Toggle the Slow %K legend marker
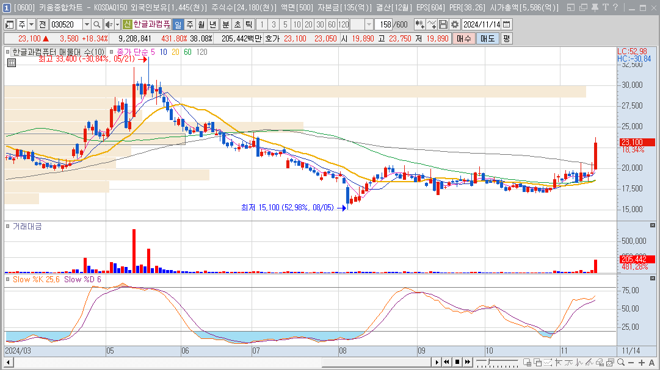660x370 pixels. (x=7, y=279)
